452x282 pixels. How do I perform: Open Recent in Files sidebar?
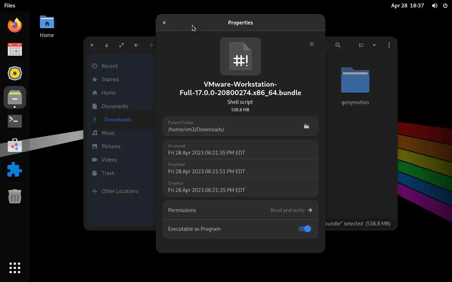click(x=109, y=66)
